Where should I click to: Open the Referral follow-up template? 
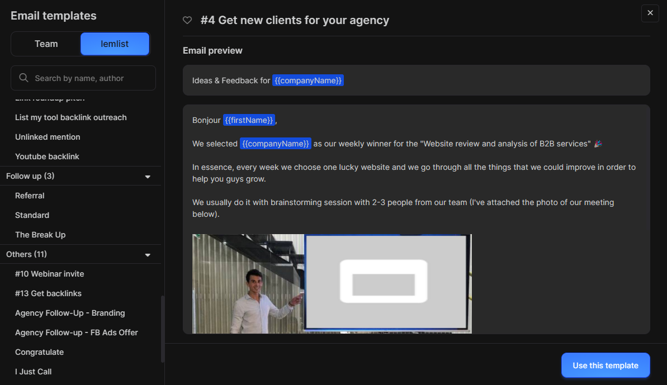[30, 196]
